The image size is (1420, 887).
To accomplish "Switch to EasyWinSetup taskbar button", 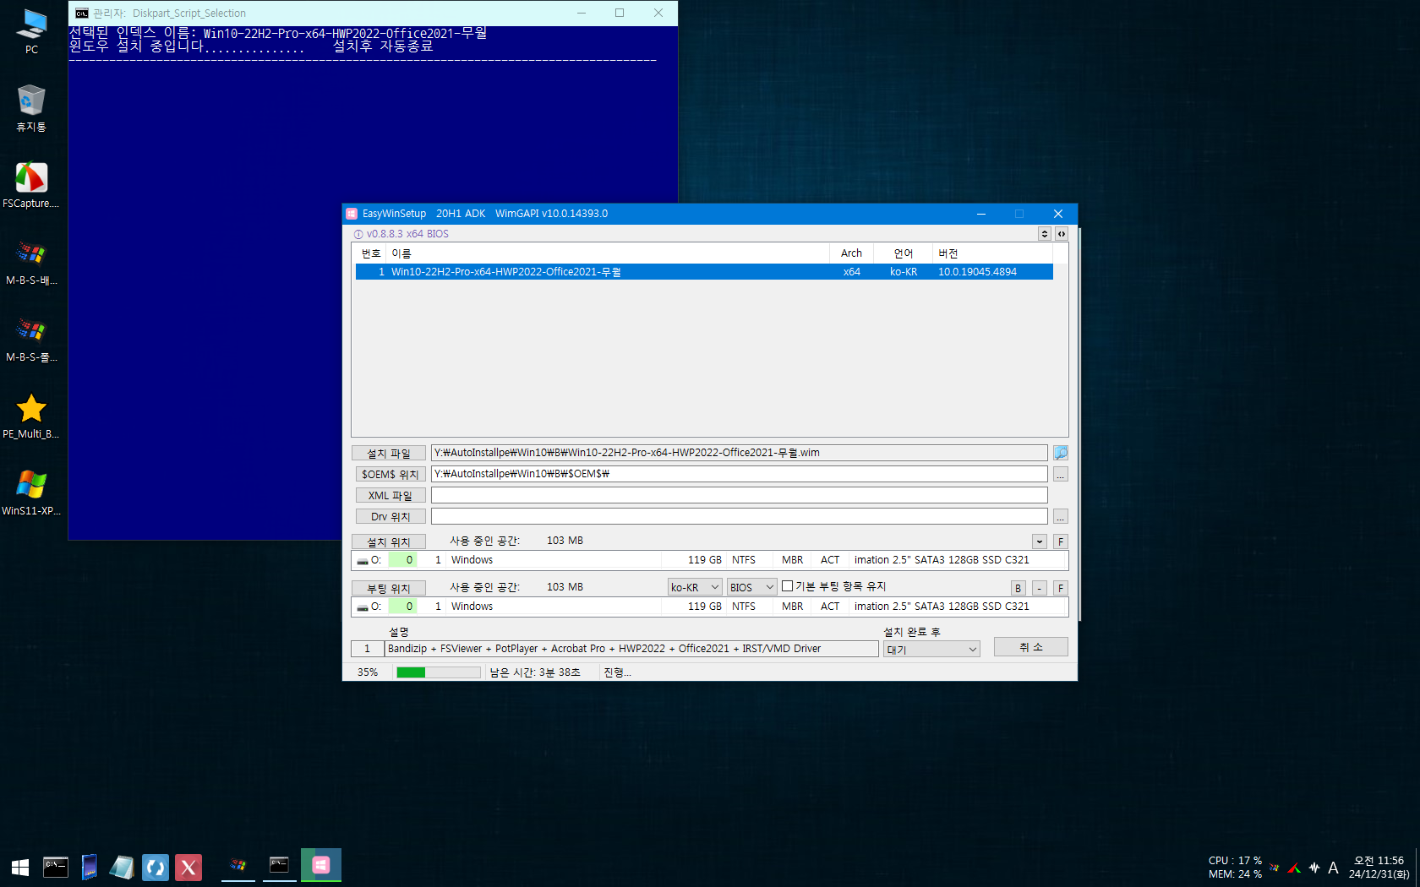I will point(321,865).
